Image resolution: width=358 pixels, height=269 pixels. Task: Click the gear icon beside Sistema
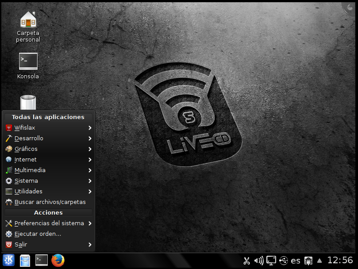(x=9, y=181)
